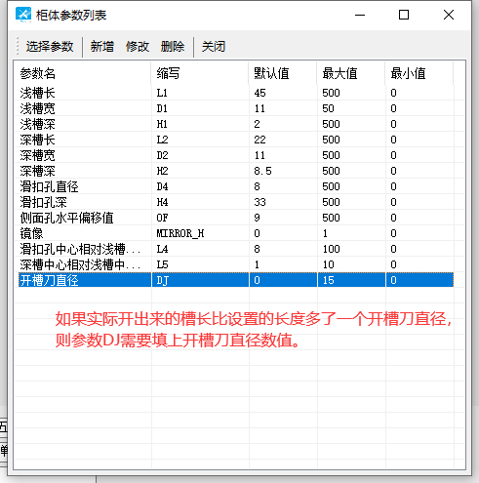Select the 镜像 MIRROR_H row
The image size is (479, 483).
click(236, 233)
